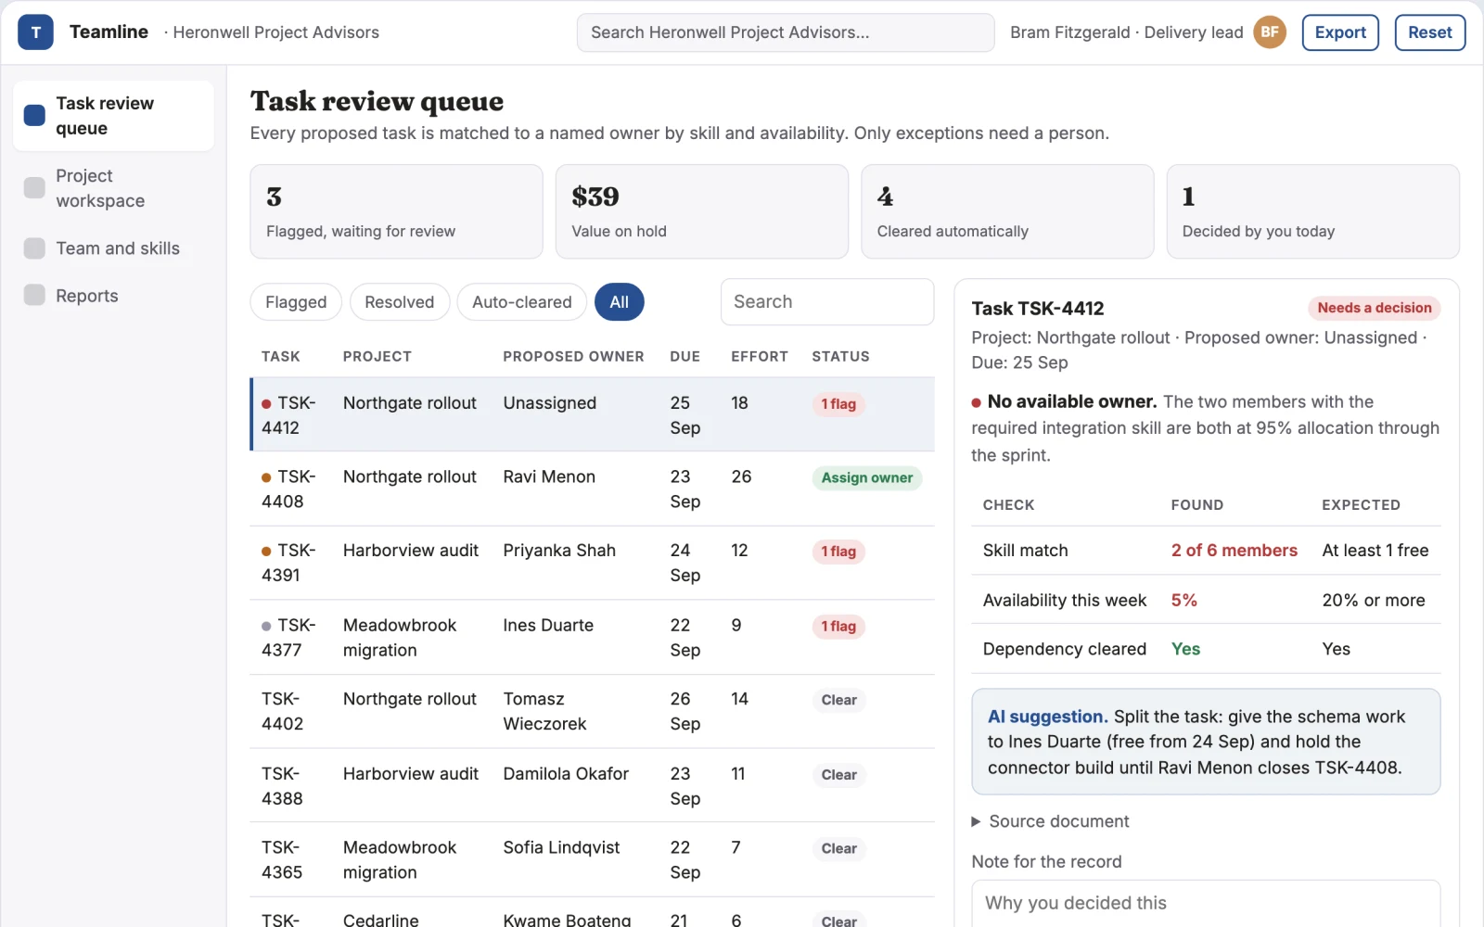Open Project workspace in sidebar

pos(114,188)
